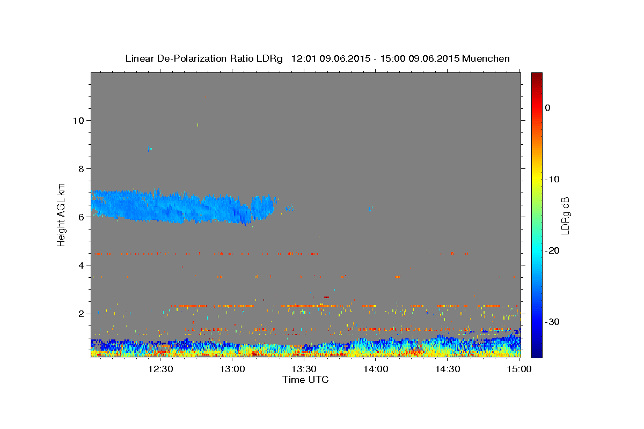Click the colorbar tick label -10
Screen dimensions: 644x429
tap(552, 179)
